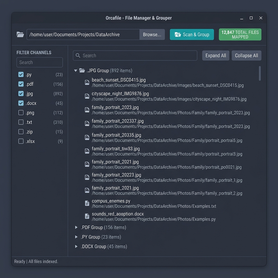The height and width of the screenshot is (278, 278).
Task: Click the folder icon of .JPG Group
Action: pos(82,71)
